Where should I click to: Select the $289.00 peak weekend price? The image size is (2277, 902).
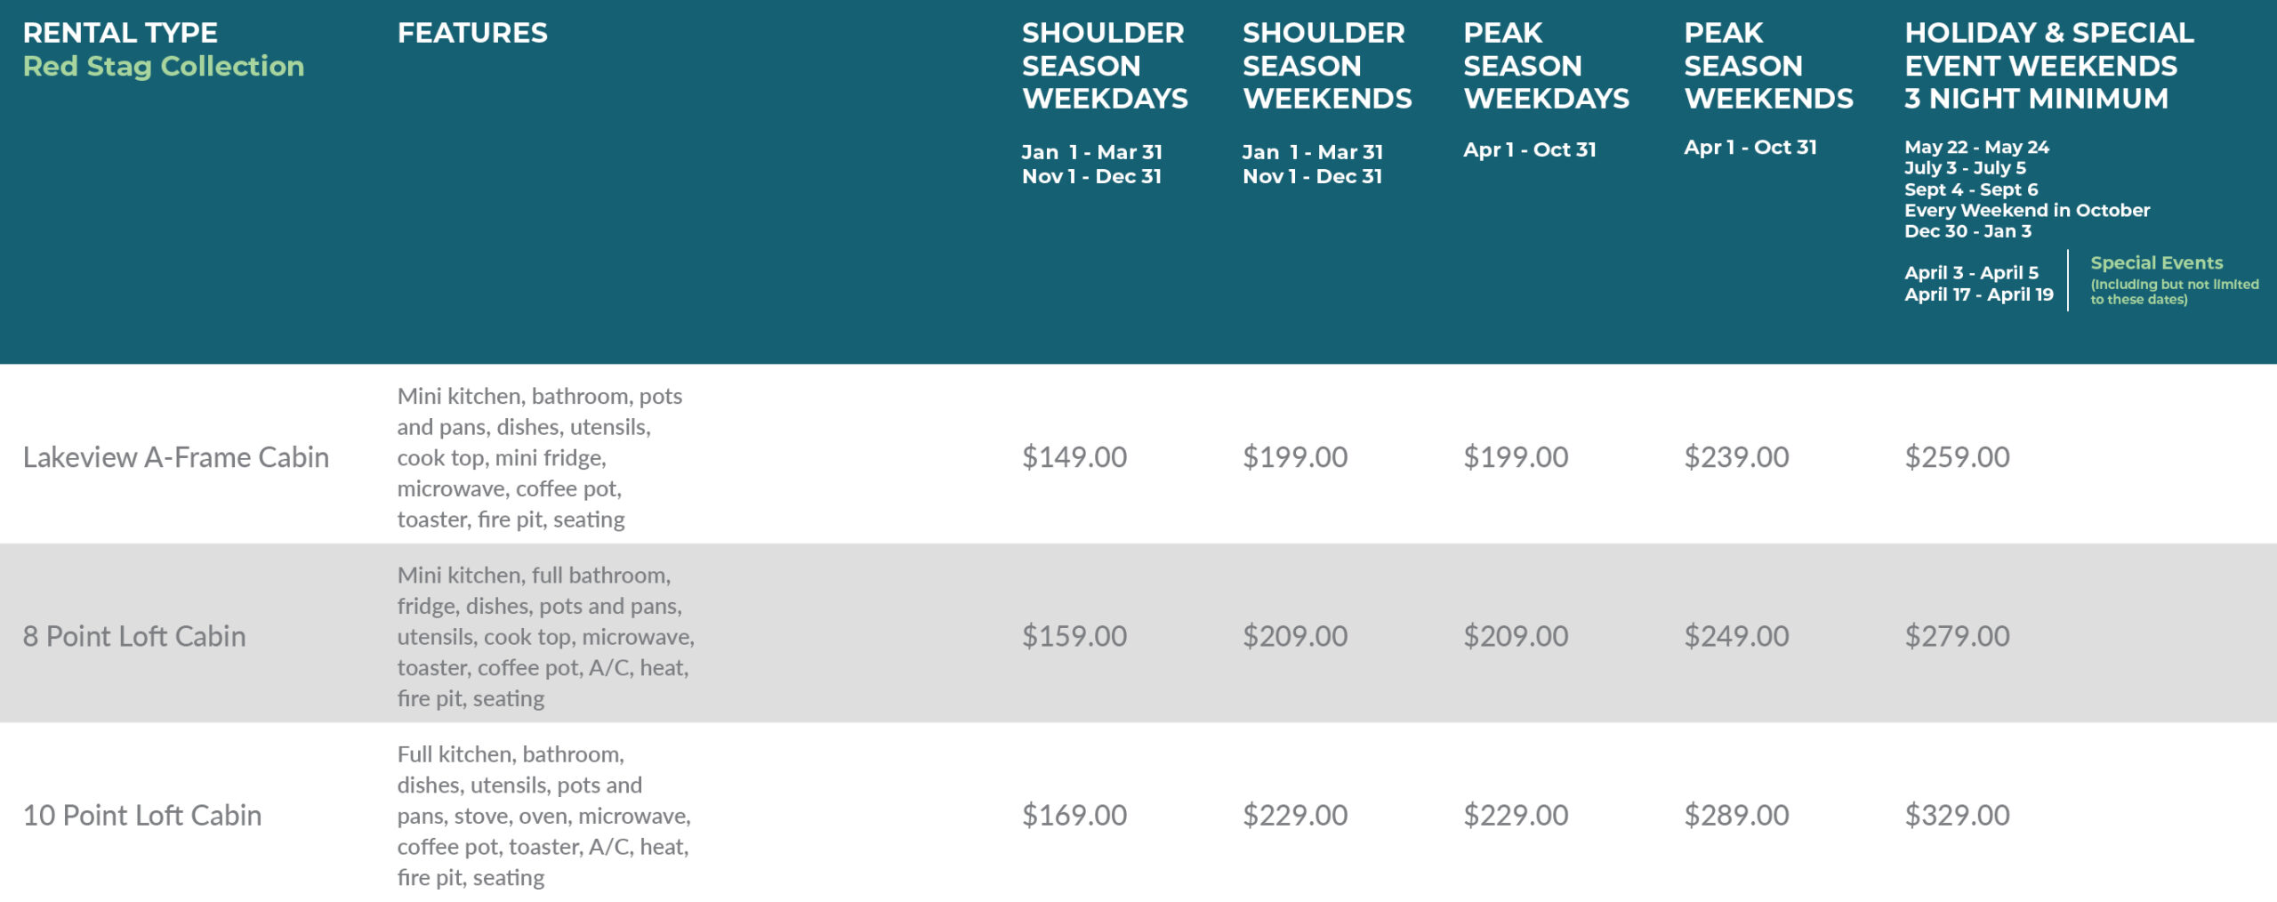coord(1736,815)
